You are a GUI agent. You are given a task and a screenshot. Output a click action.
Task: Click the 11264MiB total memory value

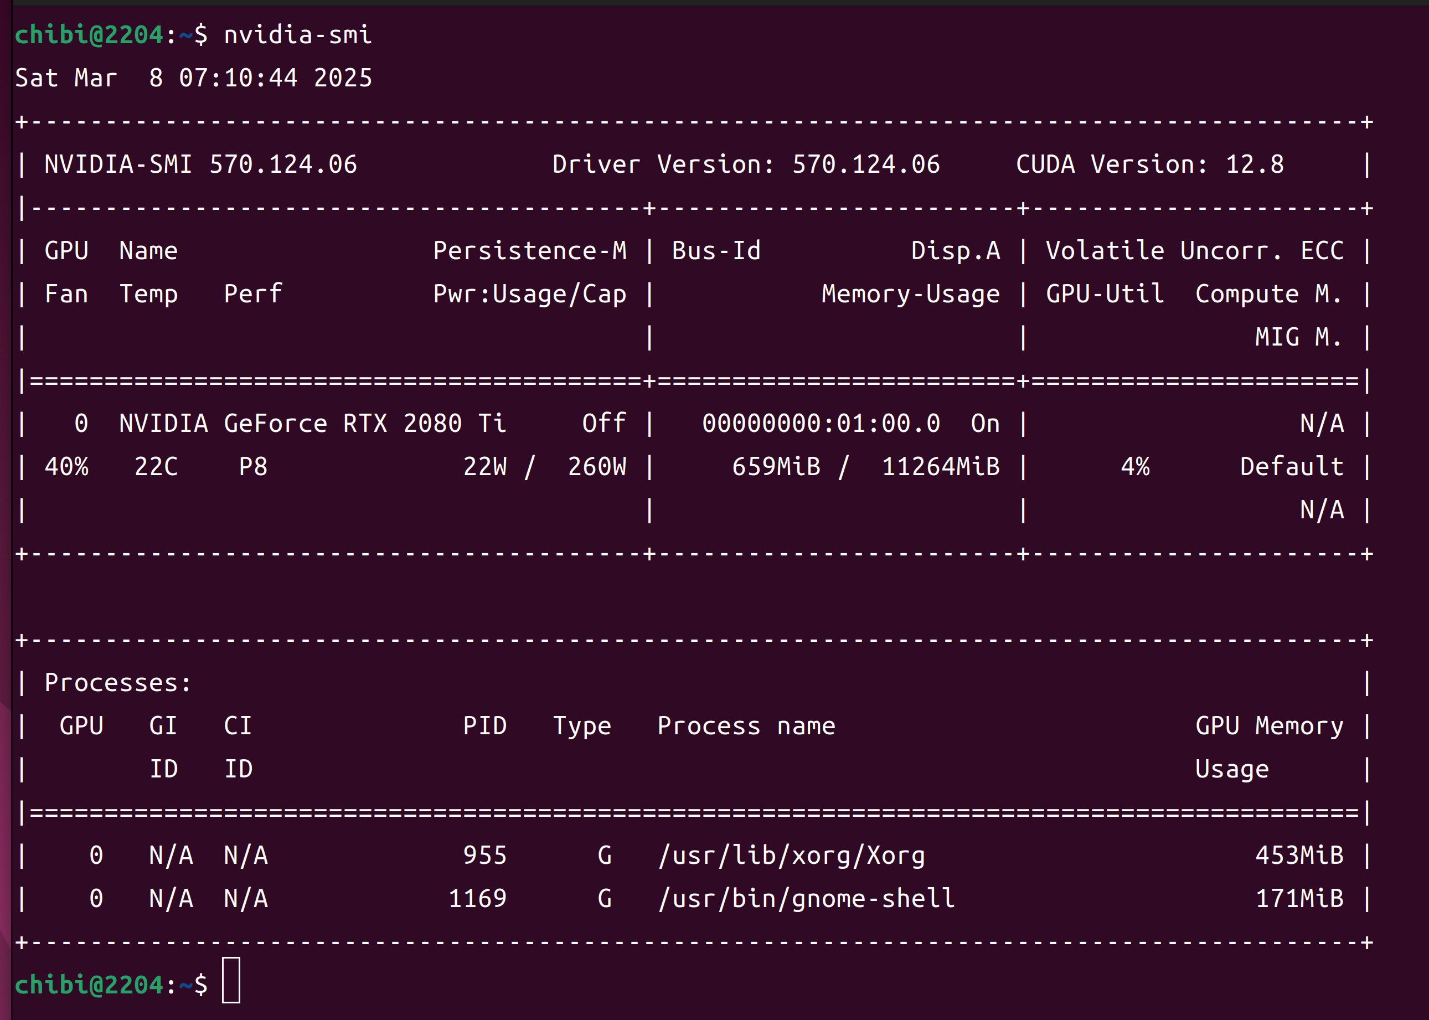coord(940,467)
